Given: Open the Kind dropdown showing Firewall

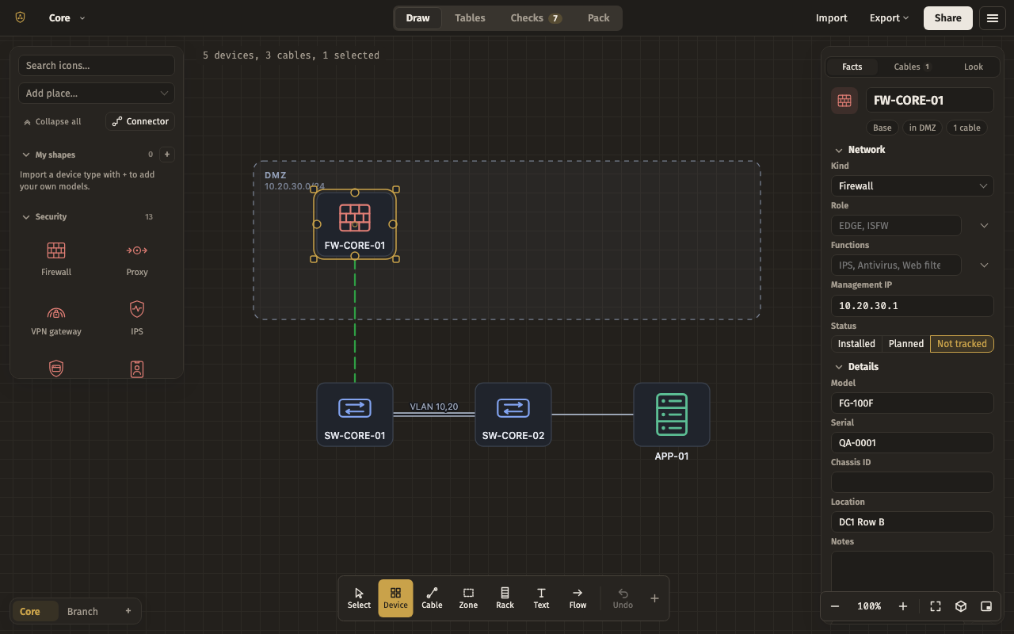Looking at the screenshot, I should point(912,186).
